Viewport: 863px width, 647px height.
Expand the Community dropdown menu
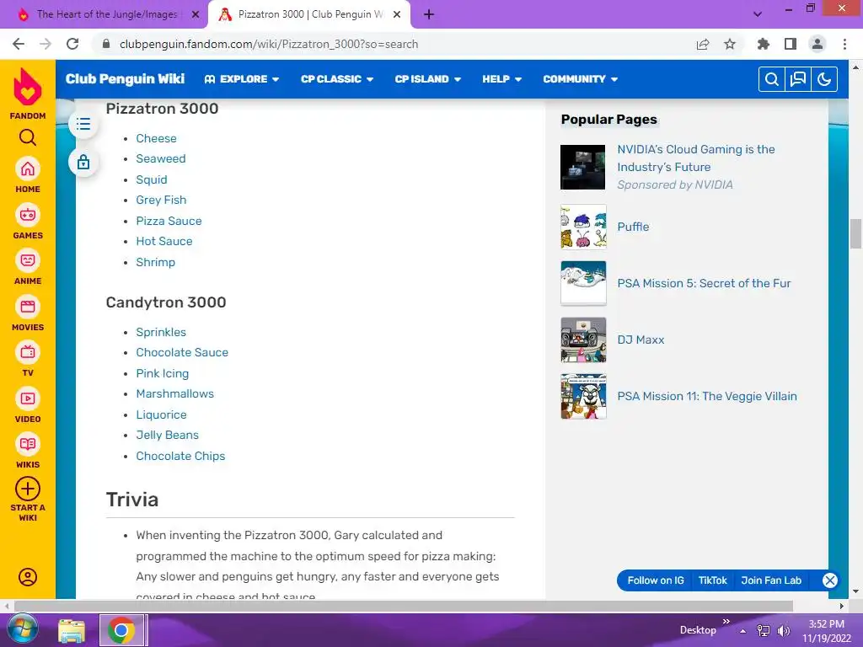coord(580,79)
